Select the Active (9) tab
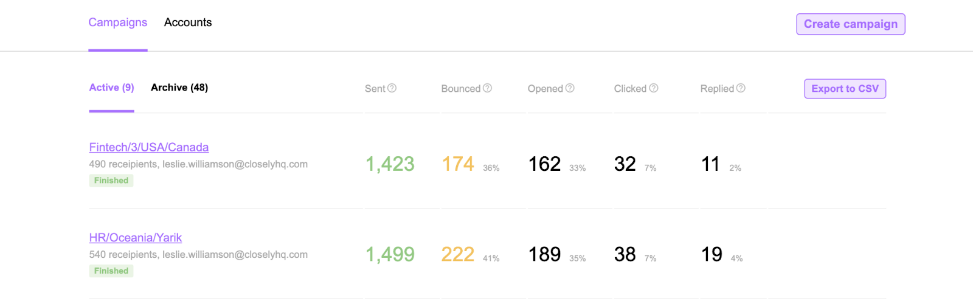Image resolution: width=973 pixels, height=301 pixels. (x=112, y=88)
